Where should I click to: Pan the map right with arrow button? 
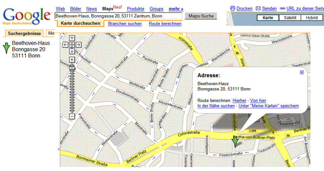pos(79,45)
